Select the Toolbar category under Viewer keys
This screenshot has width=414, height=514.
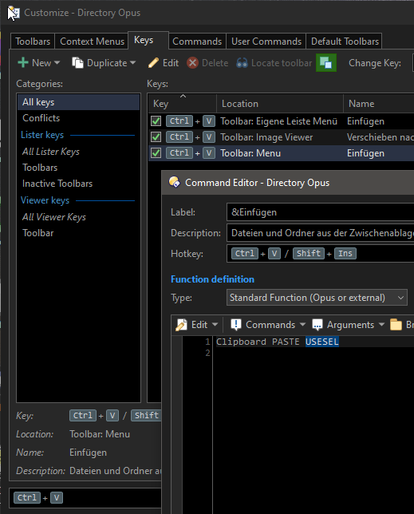click(79, 233)
